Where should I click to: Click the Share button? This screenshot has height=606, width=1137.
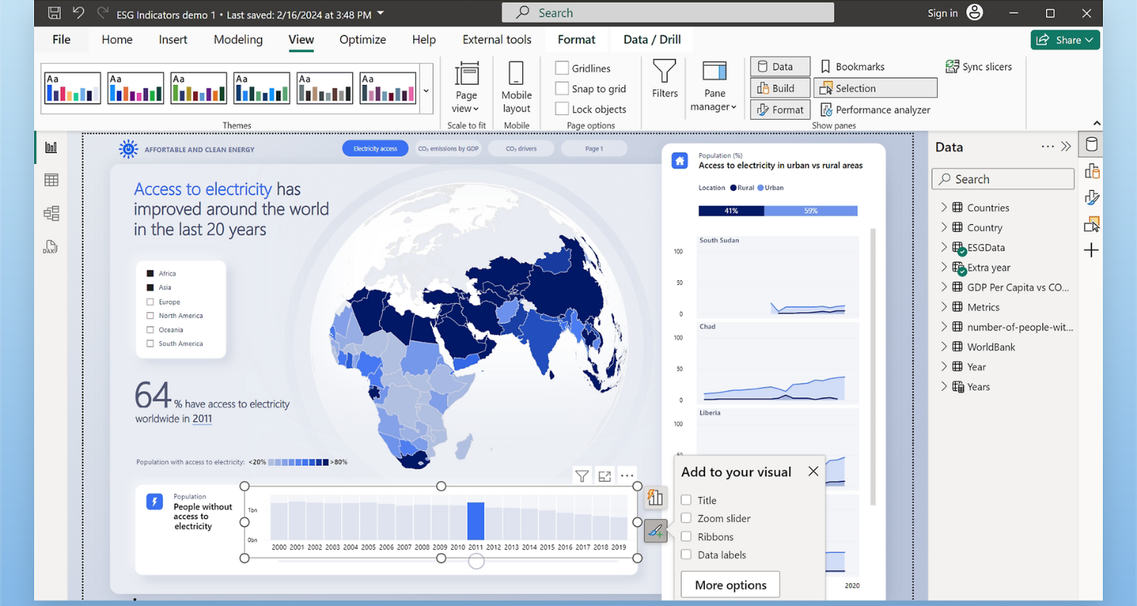click(x=1065, y=39)
